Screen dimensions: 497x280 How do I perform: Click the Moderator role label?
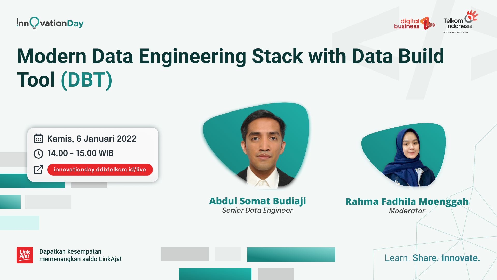click(x=407, y=211)
